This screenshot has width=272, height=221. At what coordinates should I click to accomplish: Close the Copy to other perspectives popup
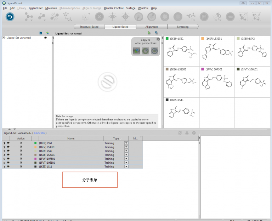pos(158,39)
